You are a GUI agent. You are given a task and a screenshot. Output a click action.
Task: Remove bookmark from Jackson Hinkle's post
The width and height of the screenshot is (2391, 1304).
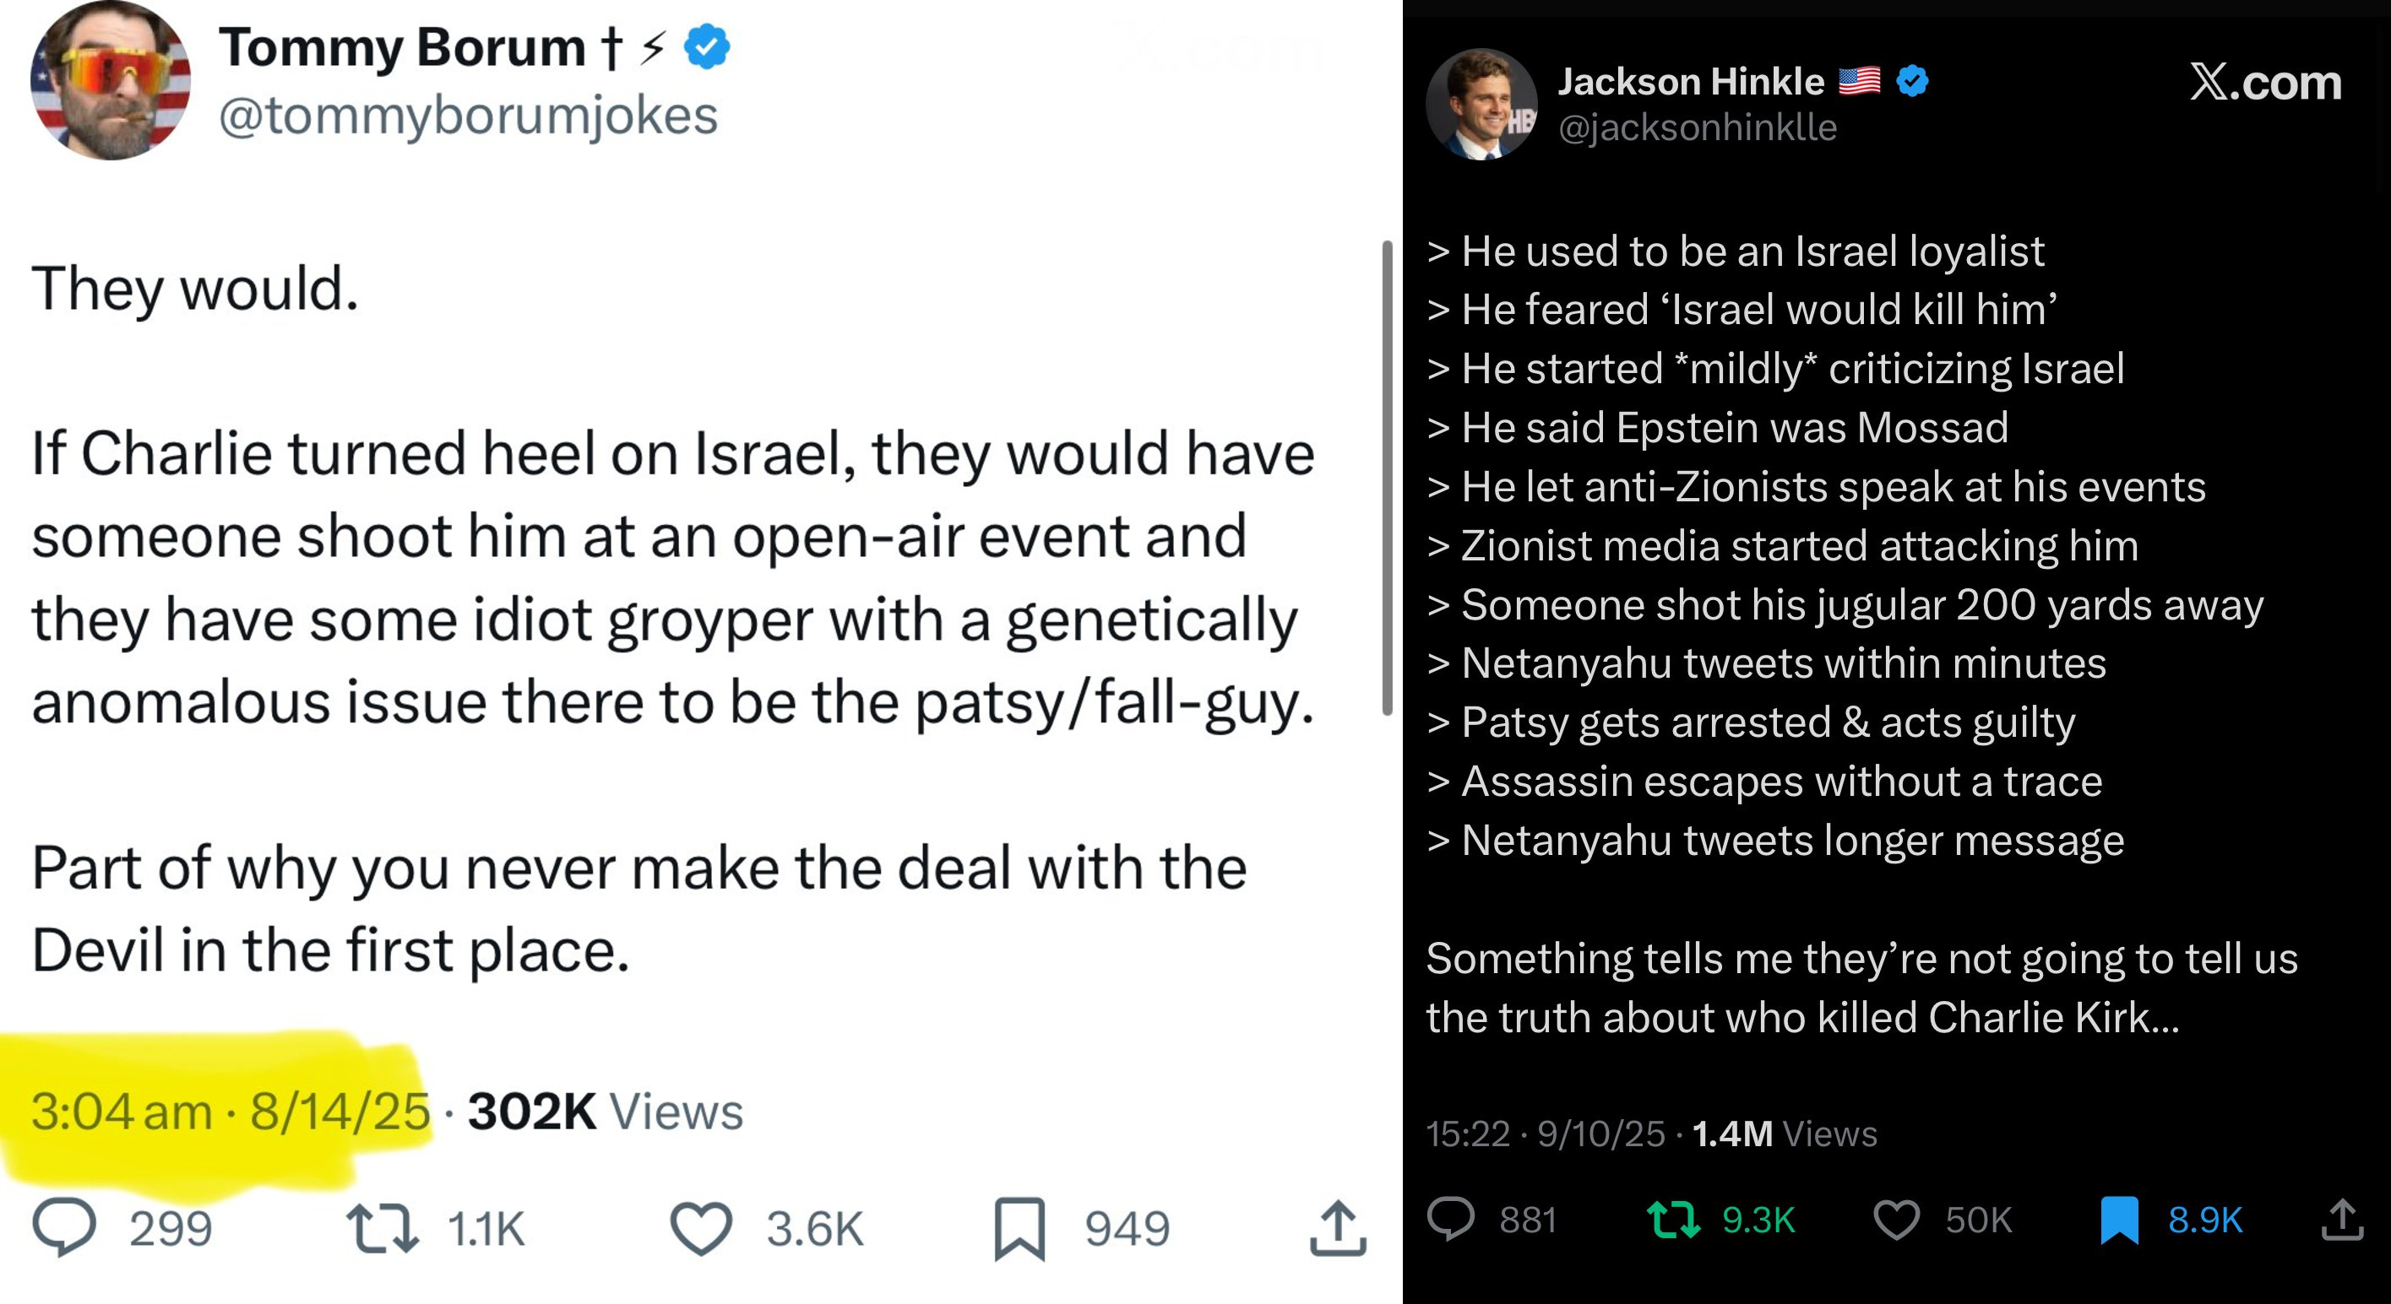[x=2119, y=1220]
